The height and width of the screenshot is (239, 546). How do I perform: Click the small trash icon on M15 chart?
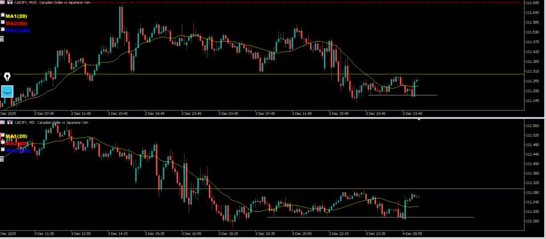2,38
